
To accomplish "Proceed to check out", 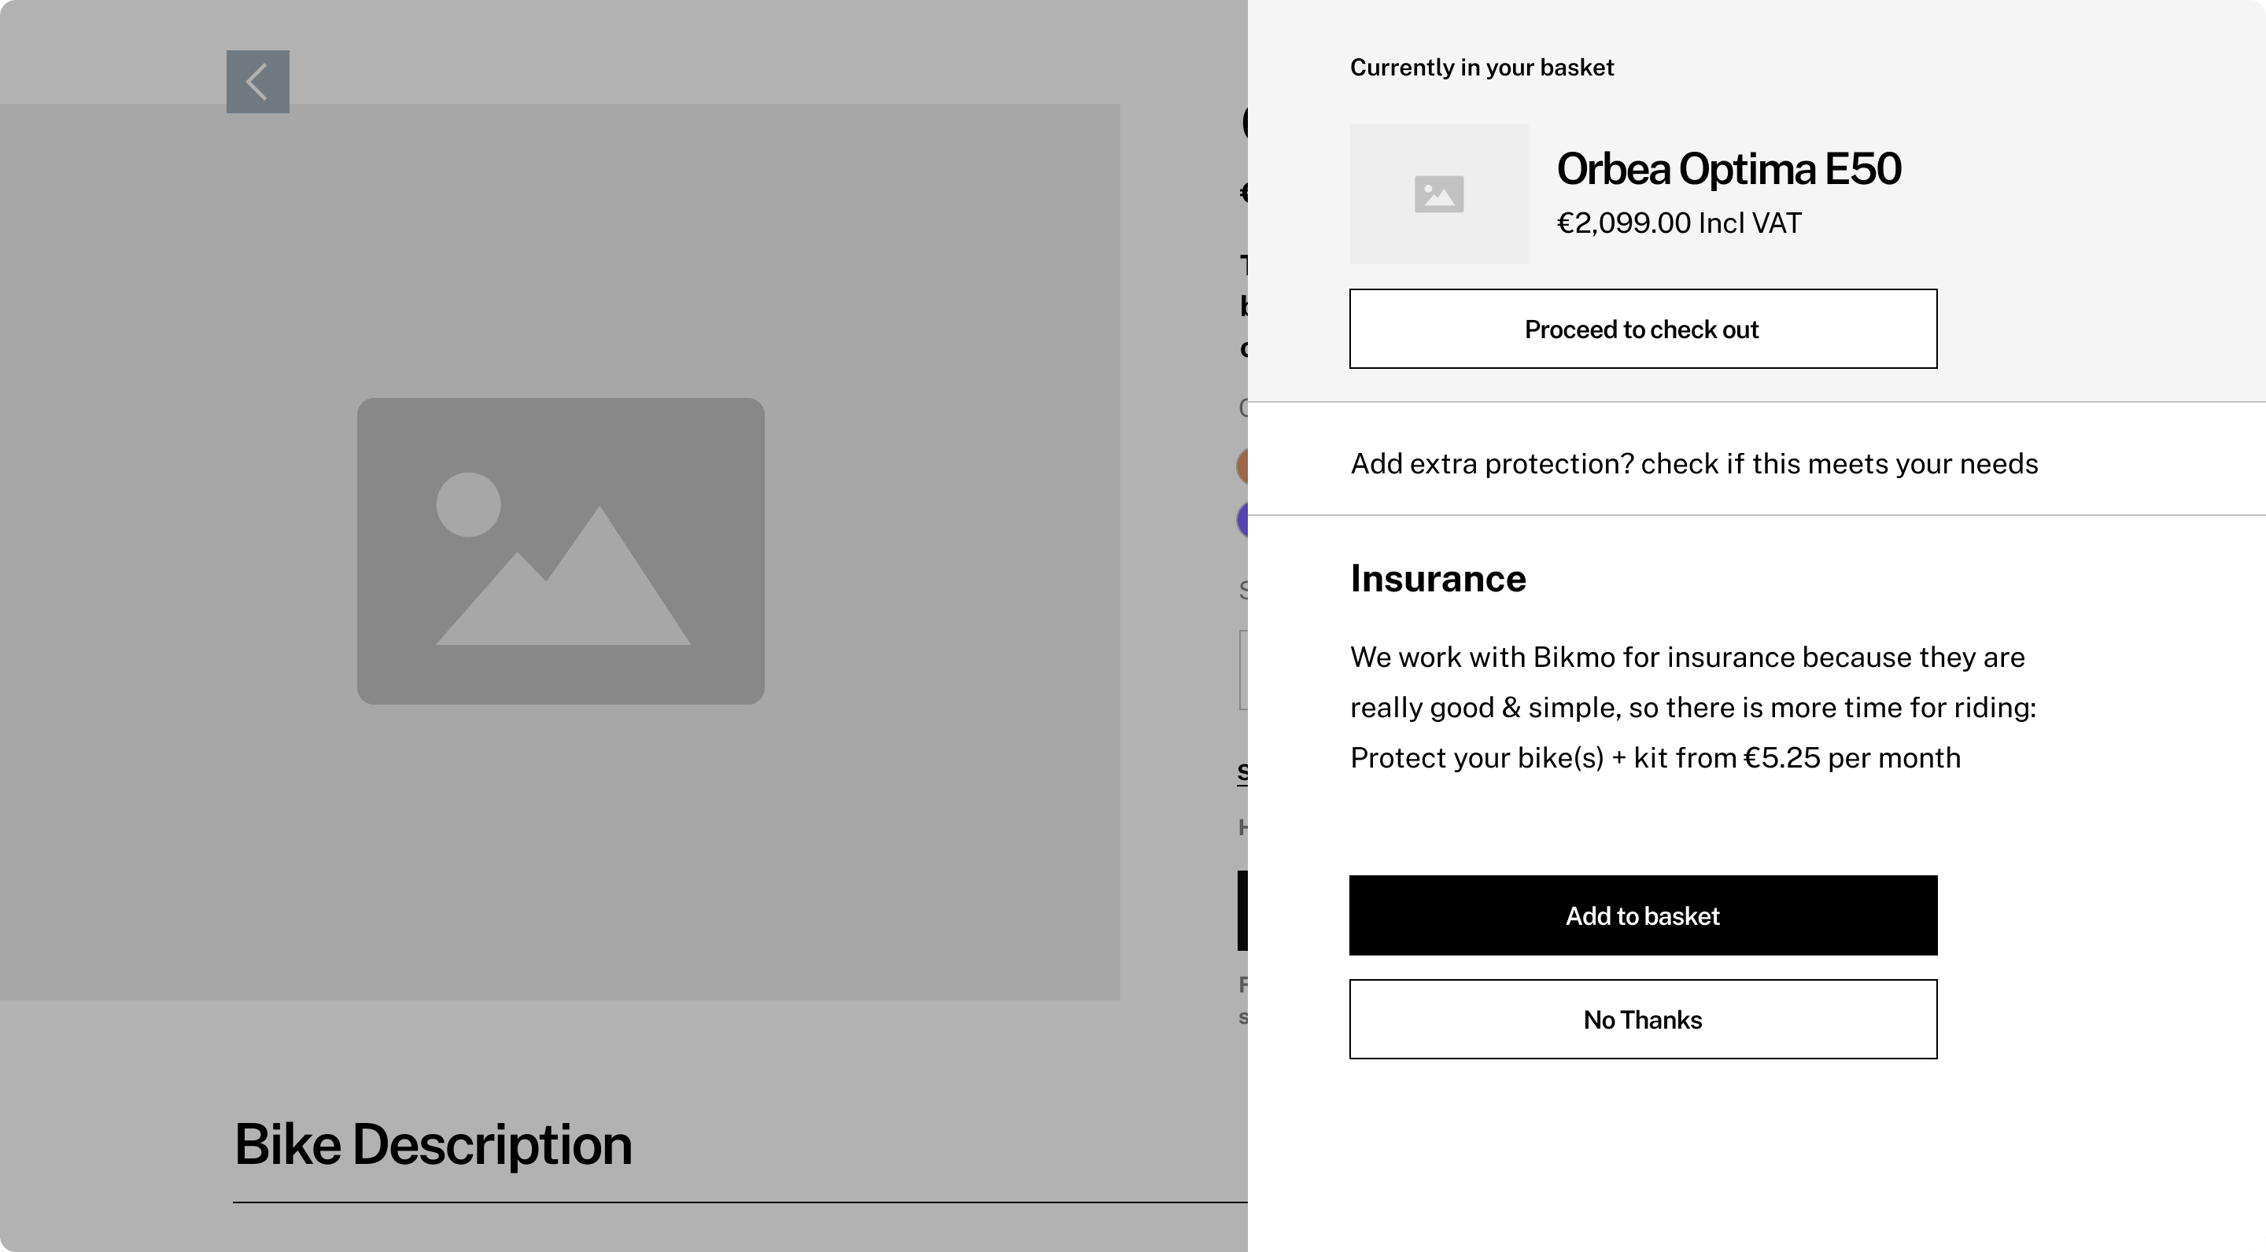I will click(x=1642, y=329).
